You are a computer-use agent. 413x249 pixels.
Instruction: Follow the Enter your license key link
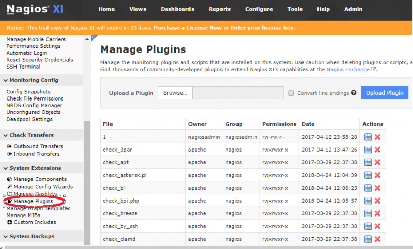click(x=262, y=28)
